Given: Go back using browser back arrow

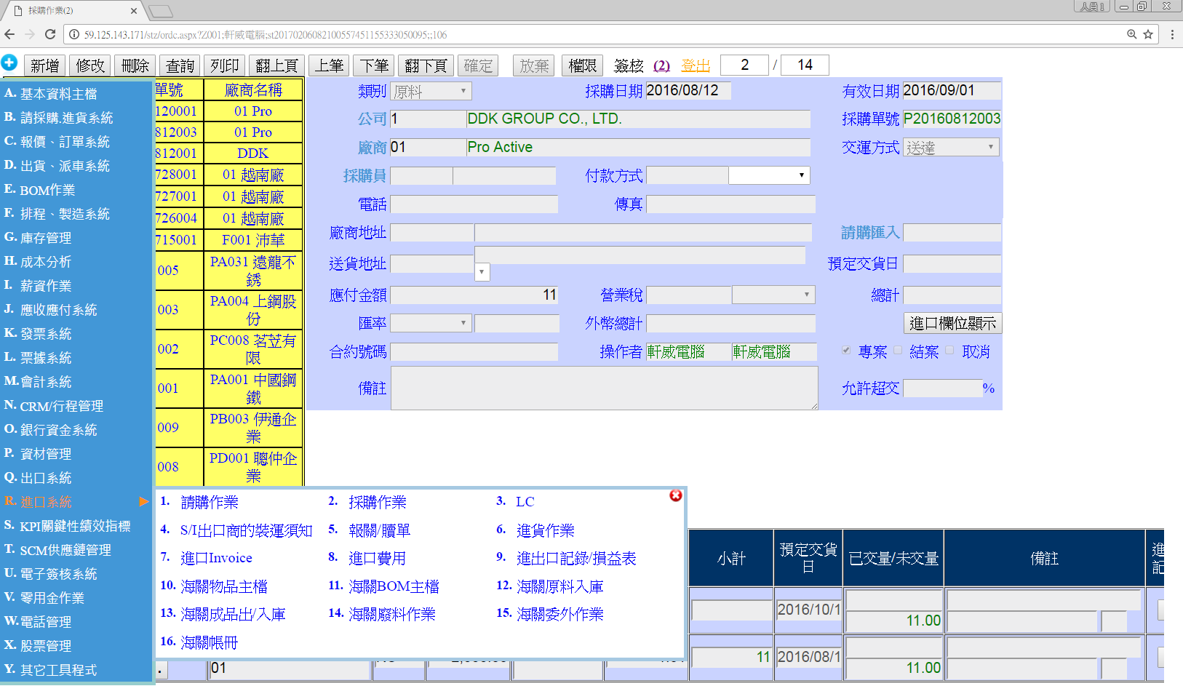Looking at the screenshot, I should [9, 34].
